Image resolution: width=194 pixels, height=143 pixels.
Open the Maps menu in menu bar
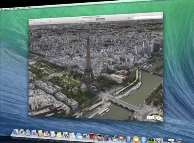6,9
